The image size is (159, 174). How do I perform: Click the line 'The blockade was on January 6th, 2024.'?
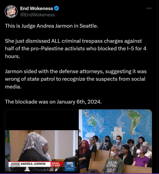(x=53, y=102)
